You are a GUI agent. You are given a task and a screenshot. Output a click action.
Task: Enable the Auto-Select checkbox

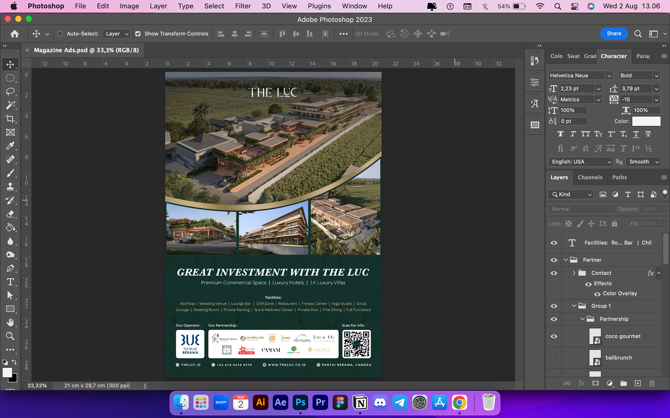pos(60,34)
